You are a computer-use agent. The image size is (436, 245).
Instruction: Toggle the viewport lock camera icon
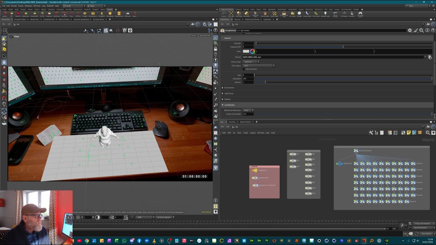pyautogui.click(x=216, y=49)
